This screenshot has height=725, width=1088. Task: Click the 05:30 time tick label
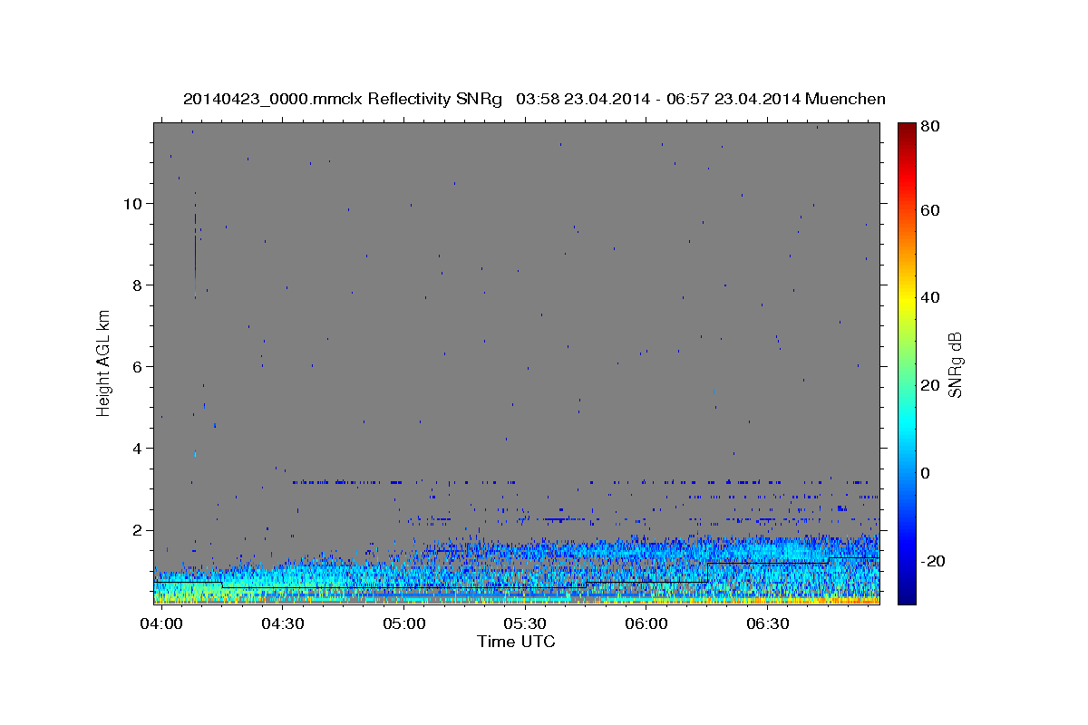point(524,624)
